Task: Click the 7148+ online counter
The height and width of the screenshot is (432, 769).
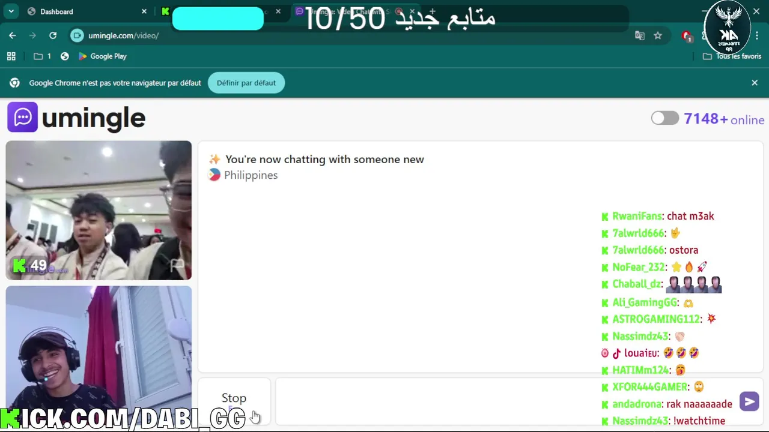Action: tap(724, 119)
